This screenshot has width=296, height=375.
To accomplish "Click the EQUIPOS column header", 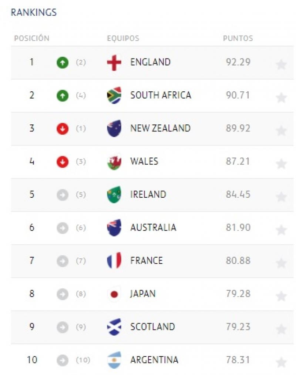I will [x=123, y=38].
